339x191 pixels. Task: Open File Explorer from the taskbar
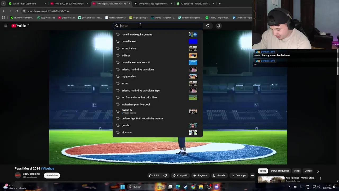[201, 187]
